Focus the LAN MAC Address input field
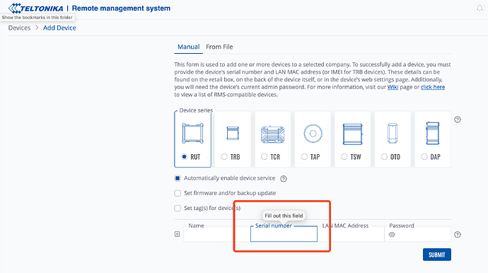The height and width of the screenshot is (273, 488). pos(351,234)
